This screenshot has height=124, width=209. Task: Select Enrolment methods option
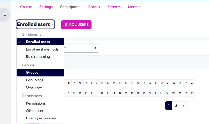point(40,49)
